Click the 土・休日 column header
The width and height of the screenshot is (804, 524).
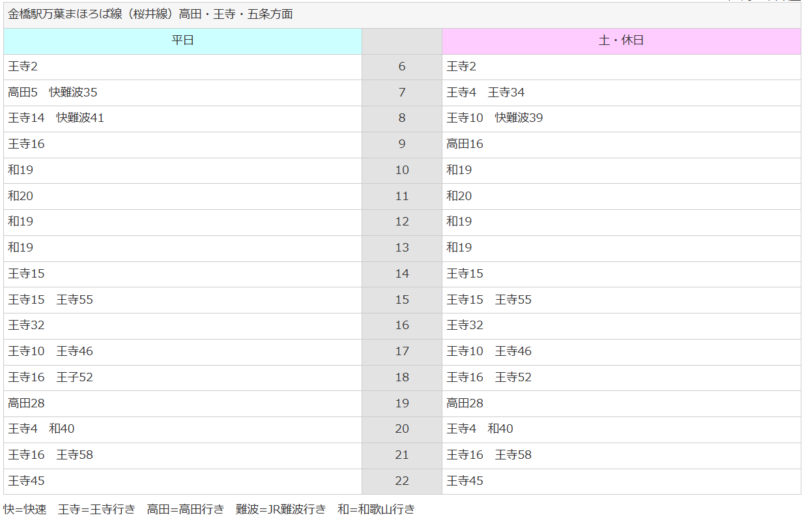click(x=621, y=40)
